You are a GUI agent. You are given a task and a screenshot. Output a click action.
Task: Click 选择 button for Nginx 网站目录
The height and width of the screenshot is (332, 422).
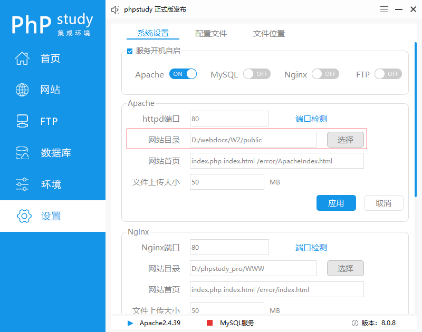(x=346, y=268)
